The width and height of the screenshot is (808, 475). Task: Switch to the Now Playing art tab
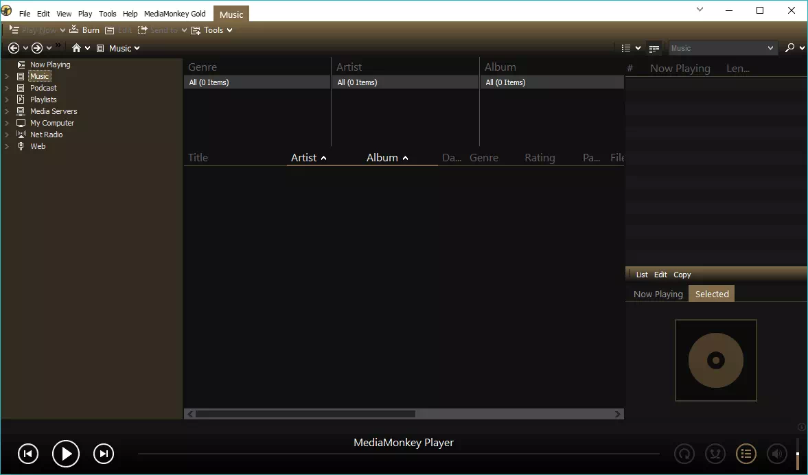658,294
